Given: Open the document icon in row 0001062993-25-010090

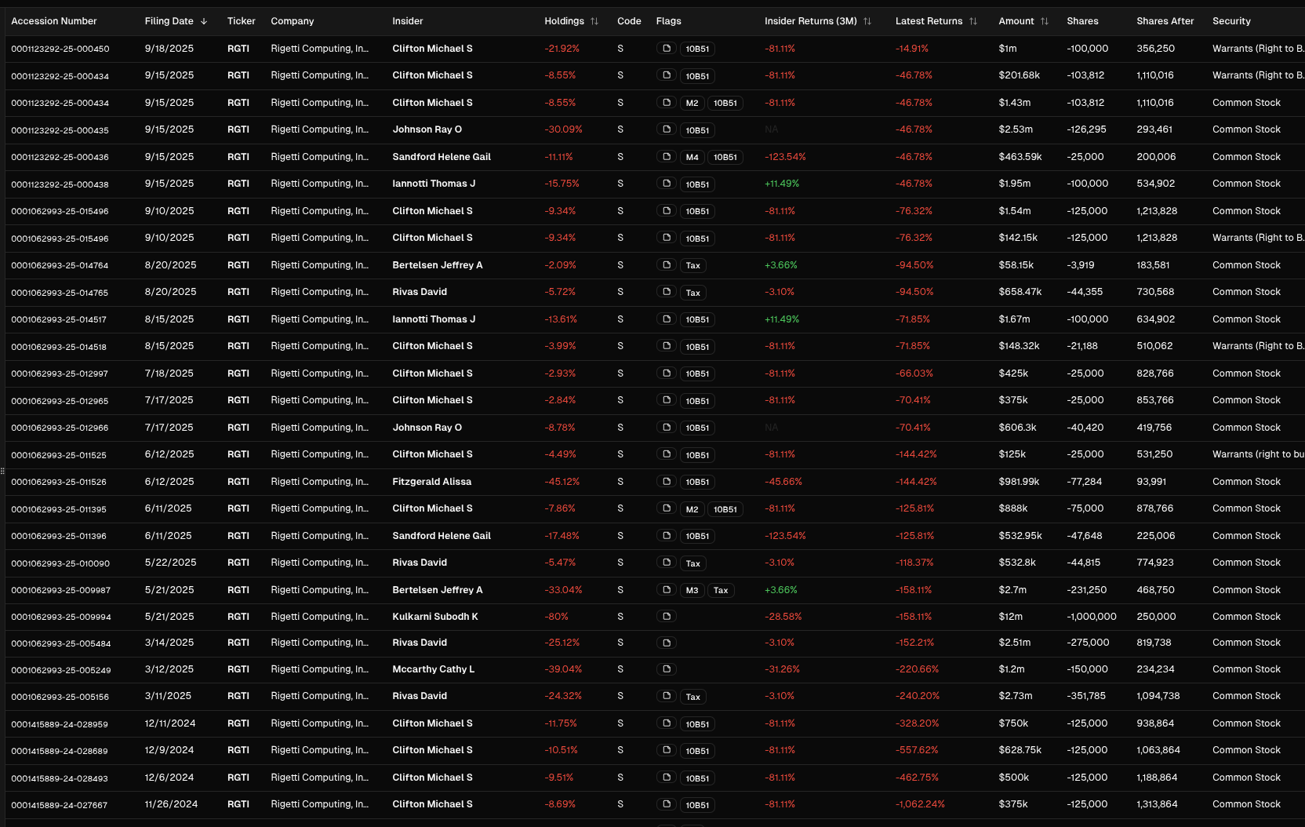Looking at the screenshot, I should (x=666, y=563).
